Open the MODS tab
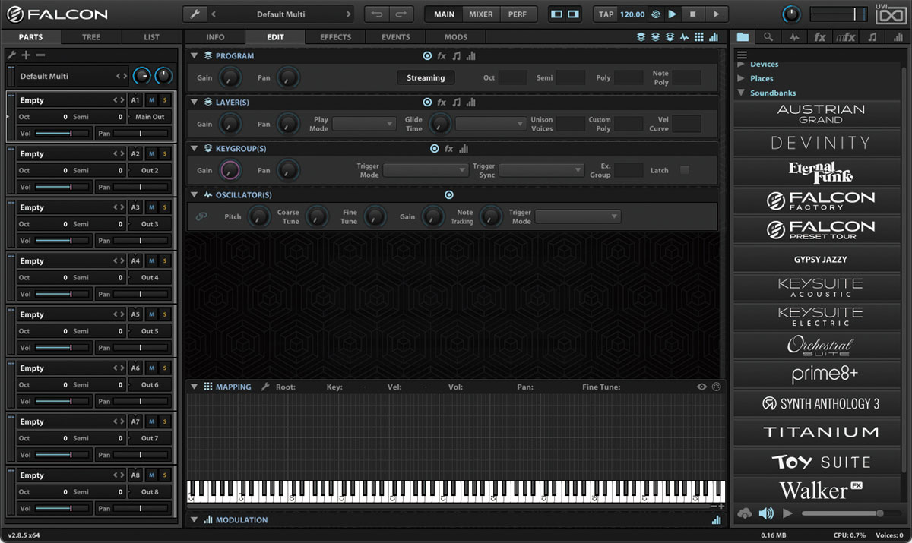Viewport: 912px width, 543px height. pyautogui.click(x=456, y=36)
